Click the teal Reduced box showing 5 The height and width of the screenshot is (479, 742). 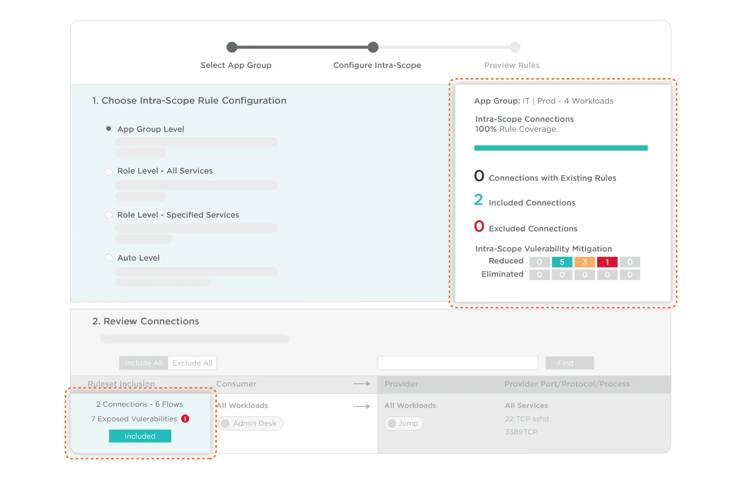[x=562, y=262]
